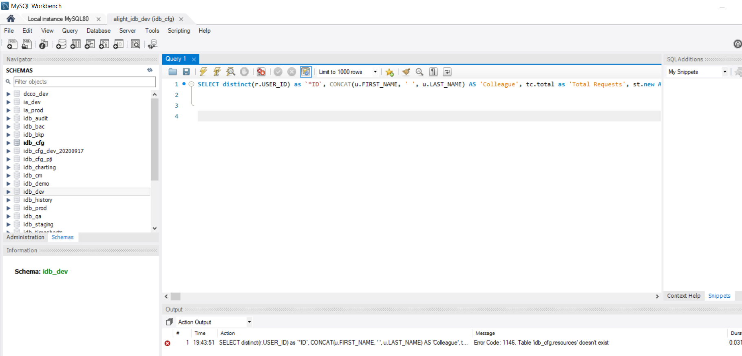Open a script file in this editor
Screen dimensions: 742x356
(x=173, y=72)
